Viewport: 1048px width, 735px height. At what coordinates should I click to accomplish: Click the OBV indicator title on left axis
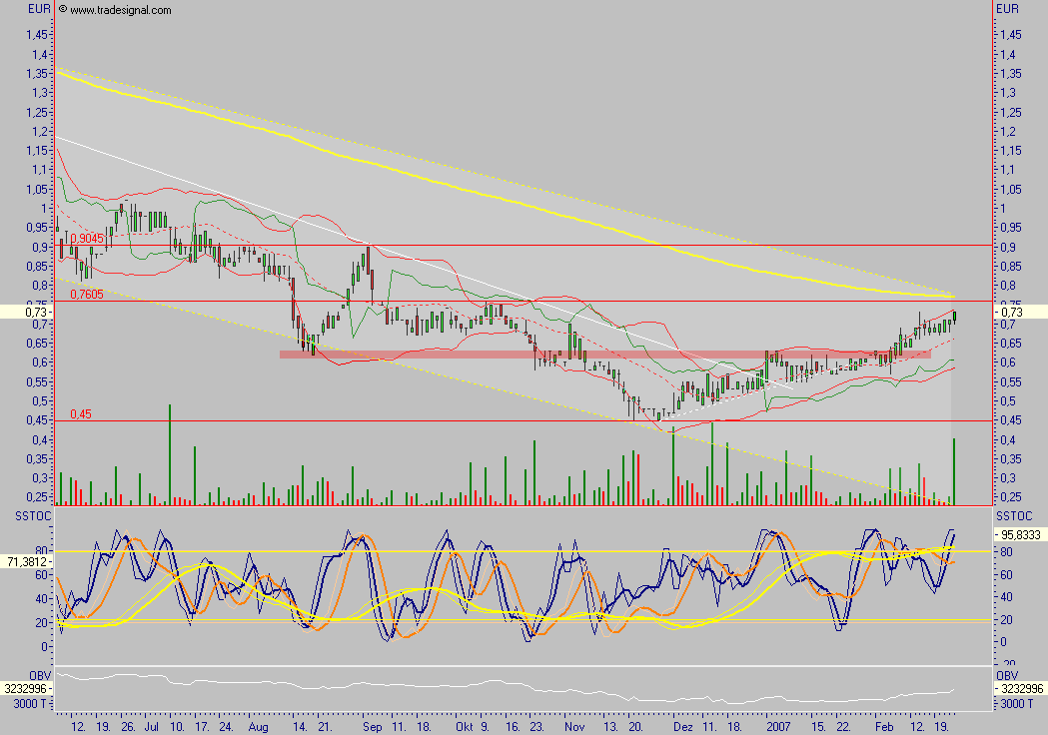point(38,674)
